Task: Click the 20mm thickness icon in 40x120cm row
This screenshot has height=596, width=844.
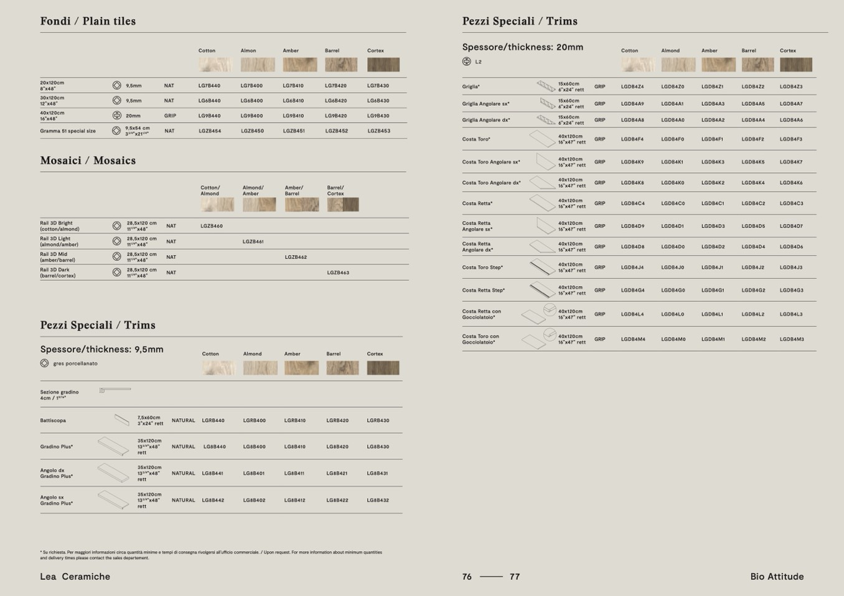Action: (116, 116)
